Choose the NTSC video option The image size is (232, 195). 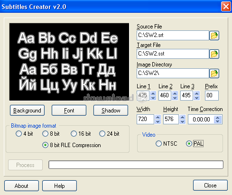167,144
